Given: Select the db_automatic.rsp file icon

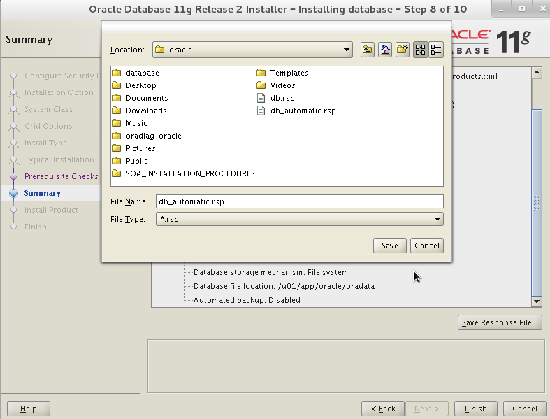Looking at the screenshot, I should 261,111.
